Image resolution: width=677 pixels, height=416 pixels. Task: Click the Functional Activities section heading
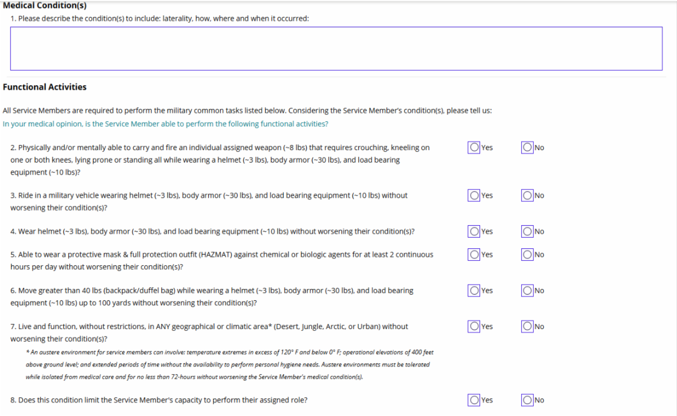pos(45,87)
